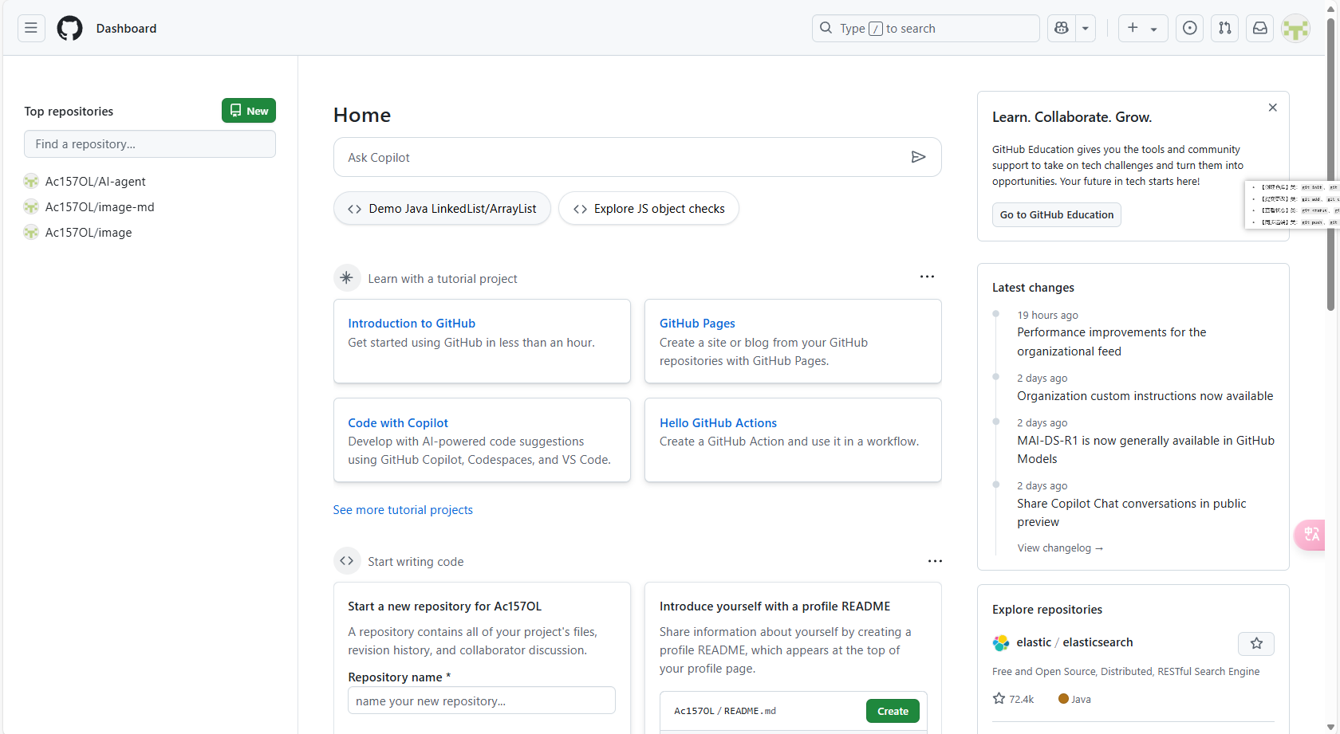Viewport: 1340px width, 734px height.
Task: Select Explore JS object checks suggestion
Action: click(x=648, y=209)
